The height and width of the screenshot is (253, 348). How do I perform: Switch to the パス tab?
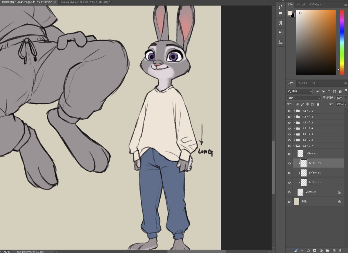pos(313,83)
